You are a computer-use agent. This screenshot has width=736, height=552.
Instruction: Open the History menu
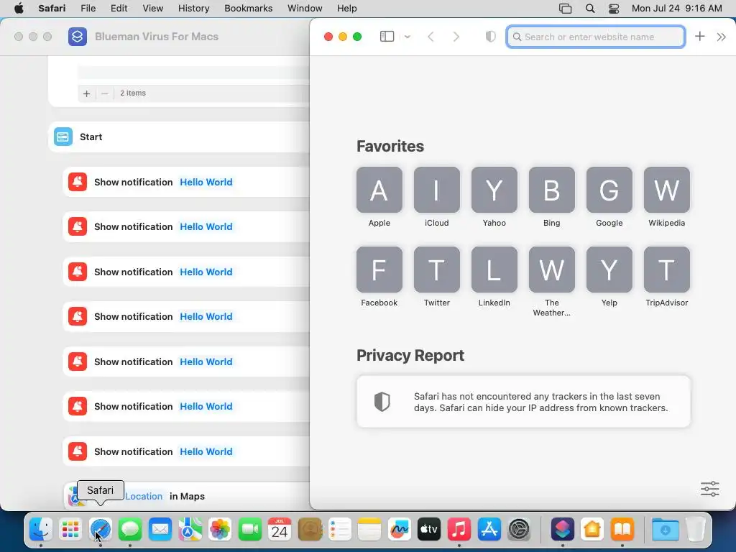193,9
